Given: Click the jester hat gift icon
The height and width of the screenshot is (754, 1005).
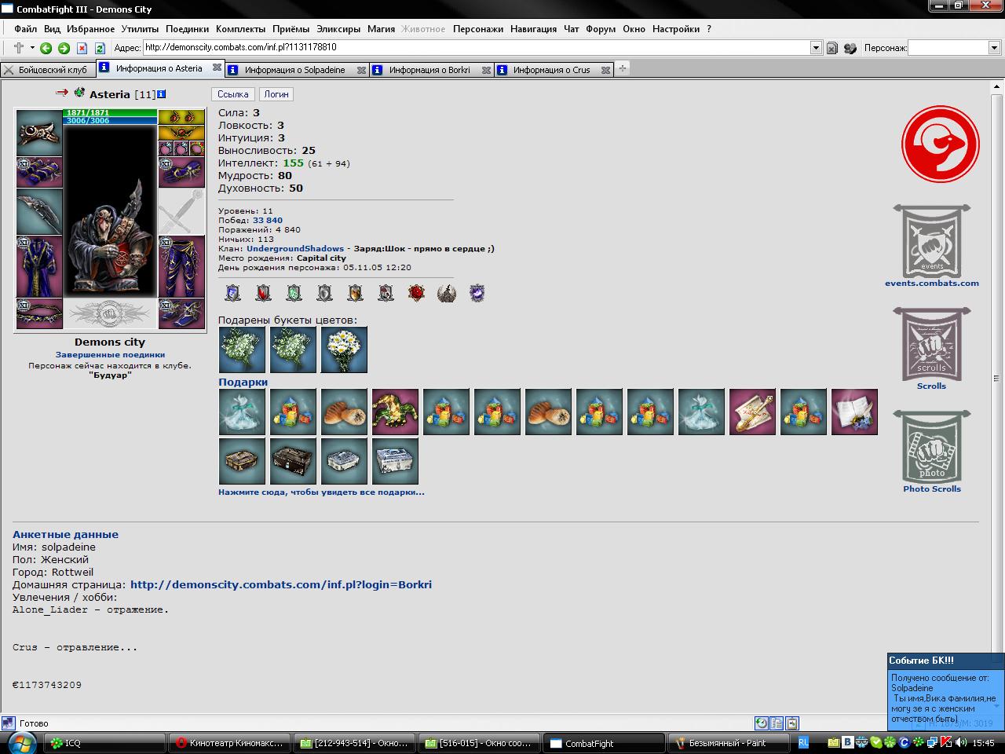Looking at the screenshot, I should click(x=395, y=412).
